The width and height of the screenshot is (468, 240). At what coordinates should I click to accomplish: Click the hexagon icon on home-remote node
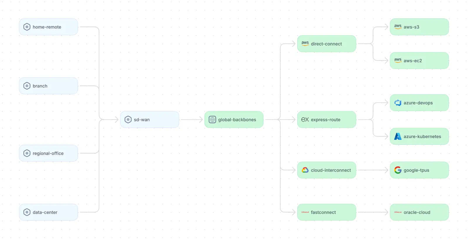coord(27,27)
